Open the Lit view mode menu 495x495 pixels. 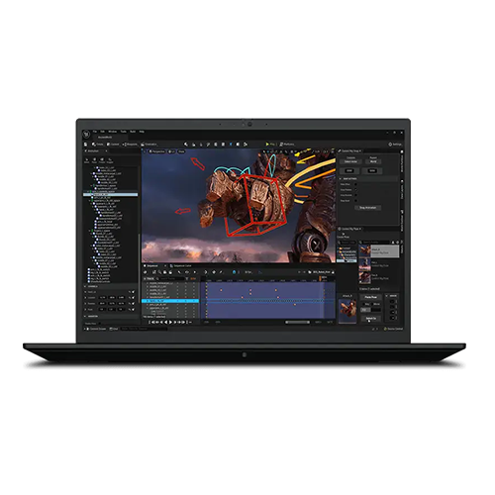tap(171, 151)
